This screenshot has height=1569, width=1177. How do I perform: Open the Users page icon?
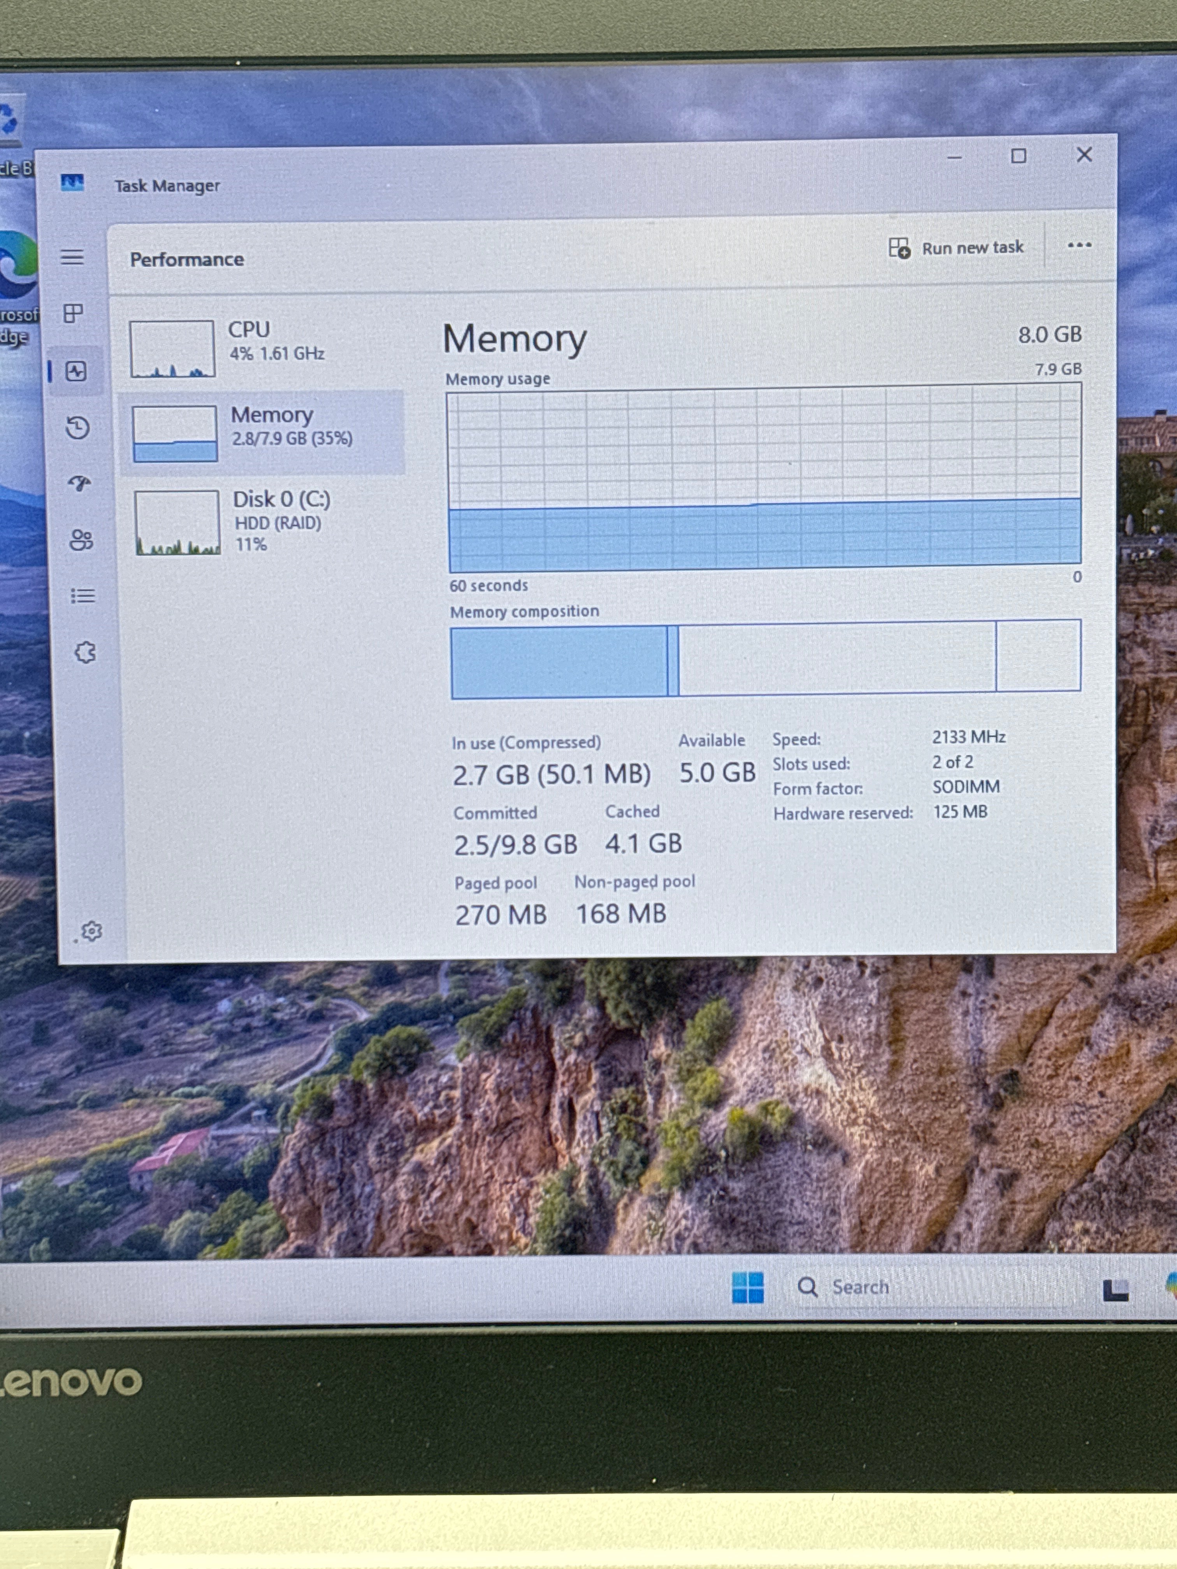click(81, 540)
